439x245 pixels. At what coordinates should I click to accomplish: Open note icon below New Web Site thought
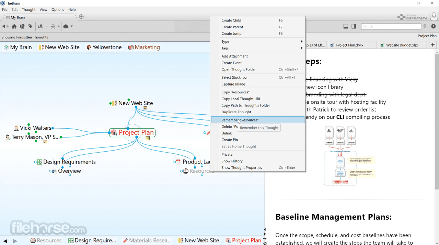pyautogui.click(x=145, y=108)
